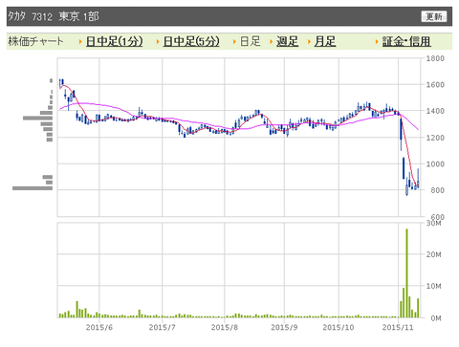The image size is (459, 347).
Task: Select the 日足 daily chart tab
Action: click(251, 41)
